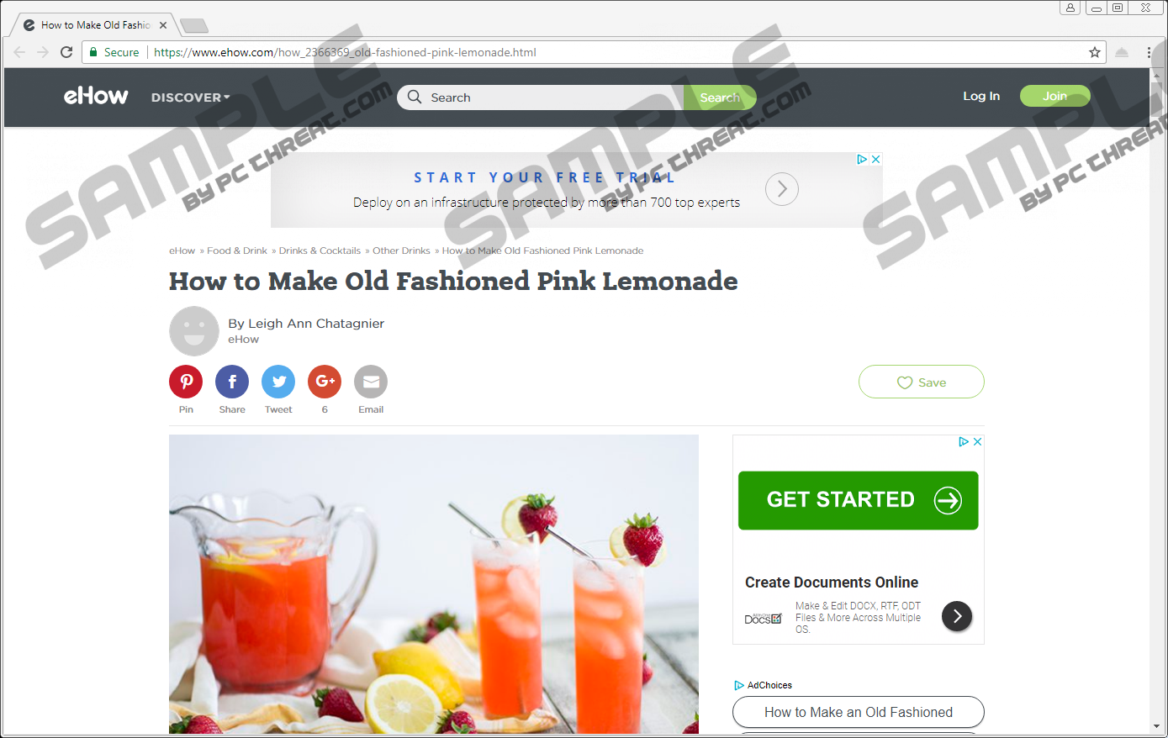The image size is (1168, 738).
Task: Expand the DISCOVER dropdown menu
Action: pyautogui.click(x=190, y=98)
